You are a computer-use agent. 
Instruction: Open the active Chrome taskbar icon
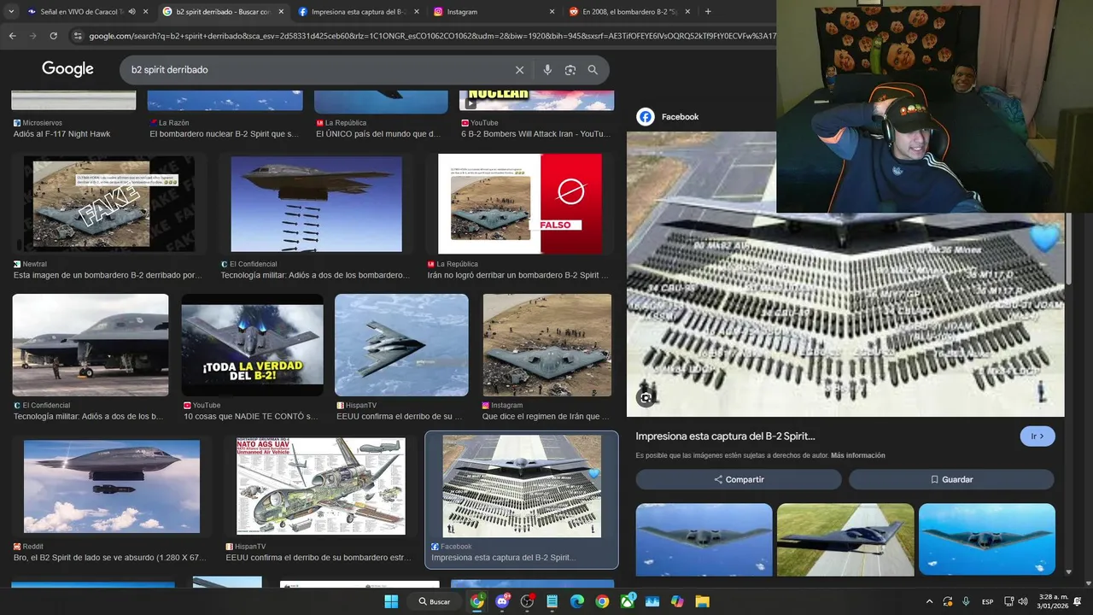click(476, 601)
